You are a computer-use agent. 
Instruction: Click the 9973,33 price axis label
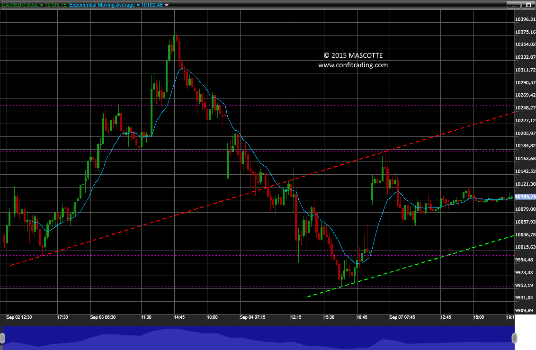pos(524,272)
